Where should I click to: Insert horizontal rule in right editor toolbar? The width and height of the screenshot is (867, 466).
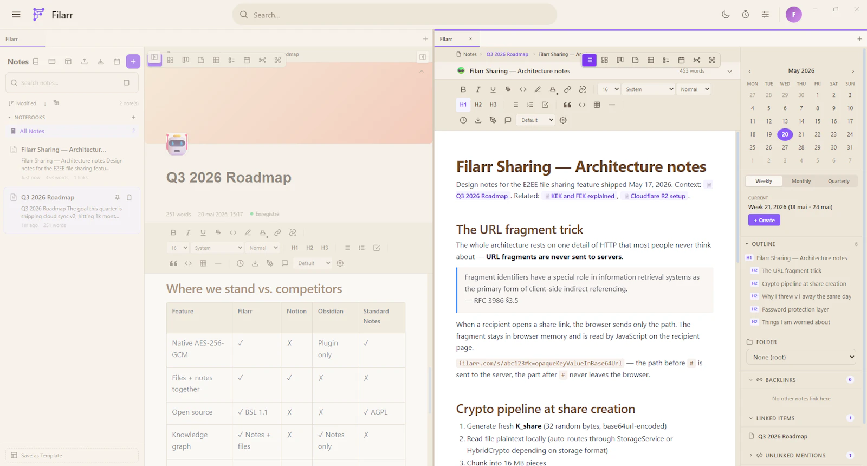pyautogui.click(x=612, y=105)
